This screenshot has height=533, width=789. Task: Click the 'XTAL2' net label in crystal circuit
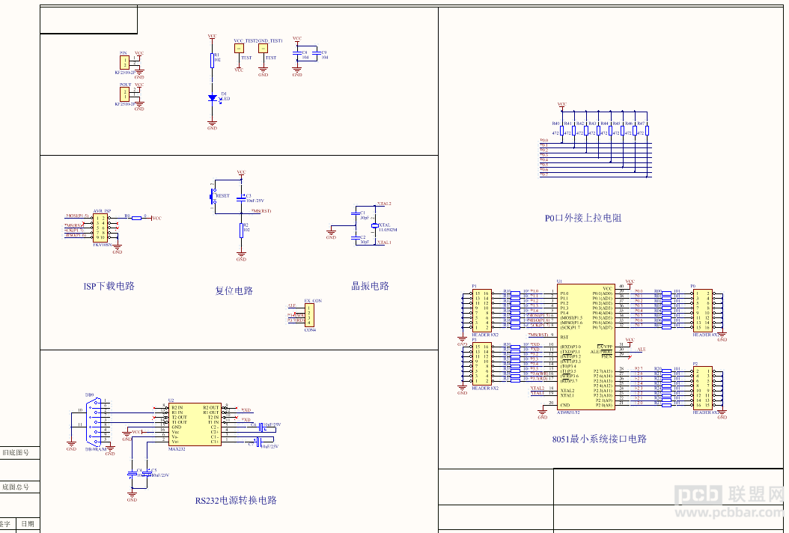pyautogui.click(x=384, y=204)
